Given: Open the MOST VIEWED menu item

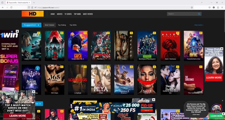Looking at the screenshot, I should [88, 14].
